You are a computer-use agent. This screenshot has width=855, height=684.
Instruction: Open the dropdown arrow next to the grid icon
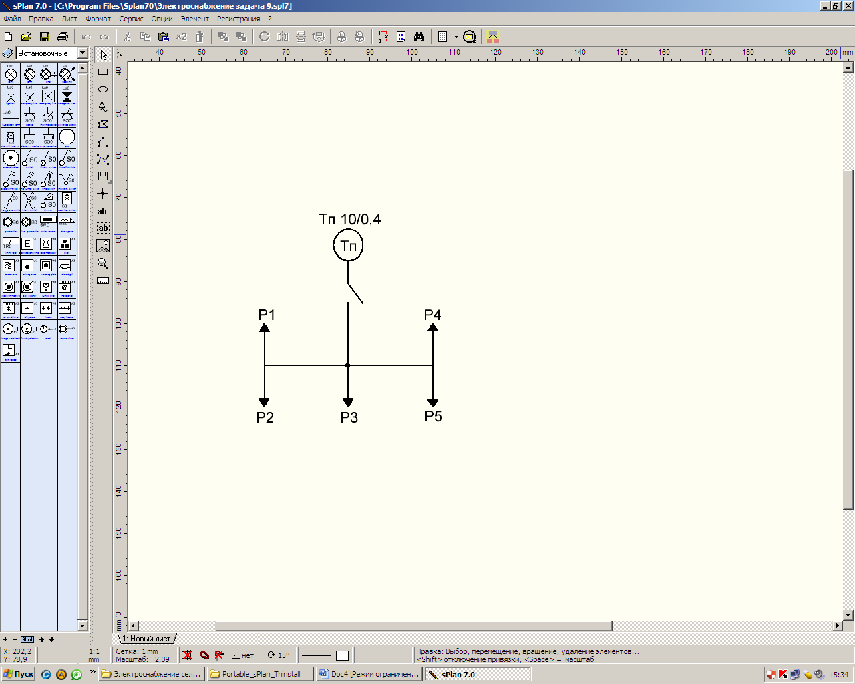(457, 37)
